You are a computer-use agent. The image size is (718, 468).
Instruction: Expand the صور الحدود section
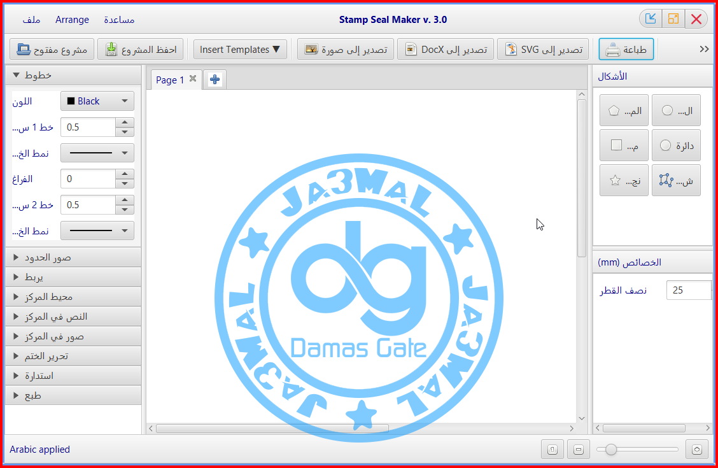[73, 257]
